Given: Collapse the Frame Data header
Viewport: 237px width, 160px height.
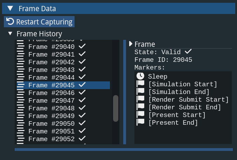Looking at the screenshot, I should [11, 9].
